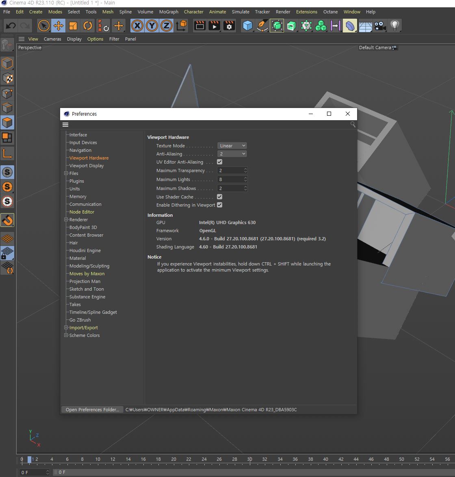This screenshot has height=477, width=455.
Task: Select the Spline Pen tool
Action: 262,26
